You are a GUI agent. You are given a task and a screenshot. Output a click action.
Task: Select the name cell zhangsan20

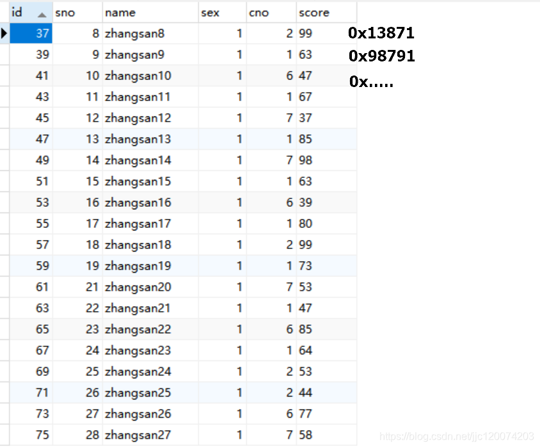coord(150,287)
